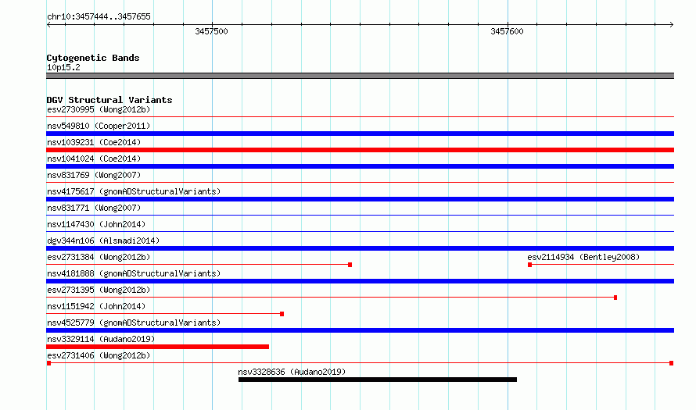The image size is (696, 410).
Task: Click the right red end marker of esv2731406
Action: (x=671, y=363)
